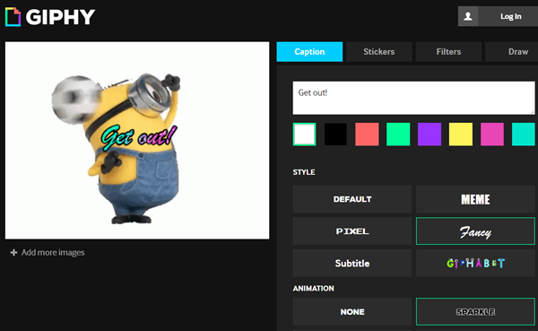538x331 pixels.
Task: Click the GIPHY logo
Action: tap(50, 17)
